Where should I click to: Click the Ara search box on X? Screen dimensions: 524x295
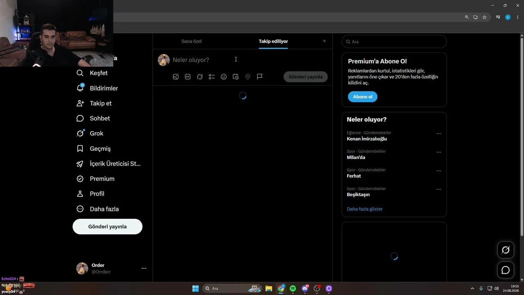click(394, 41)
